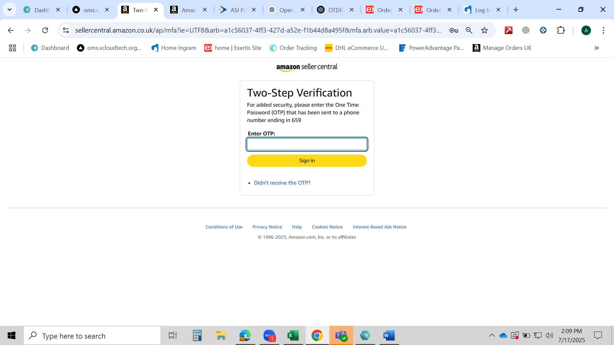Open the DHL eCommerce bookmark
This screenshot has width=614, height=345.
[356, 48]
